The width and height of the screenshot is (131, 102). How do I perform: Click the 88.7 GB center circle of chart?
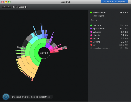pyautogui.click(x=44, y=53)
